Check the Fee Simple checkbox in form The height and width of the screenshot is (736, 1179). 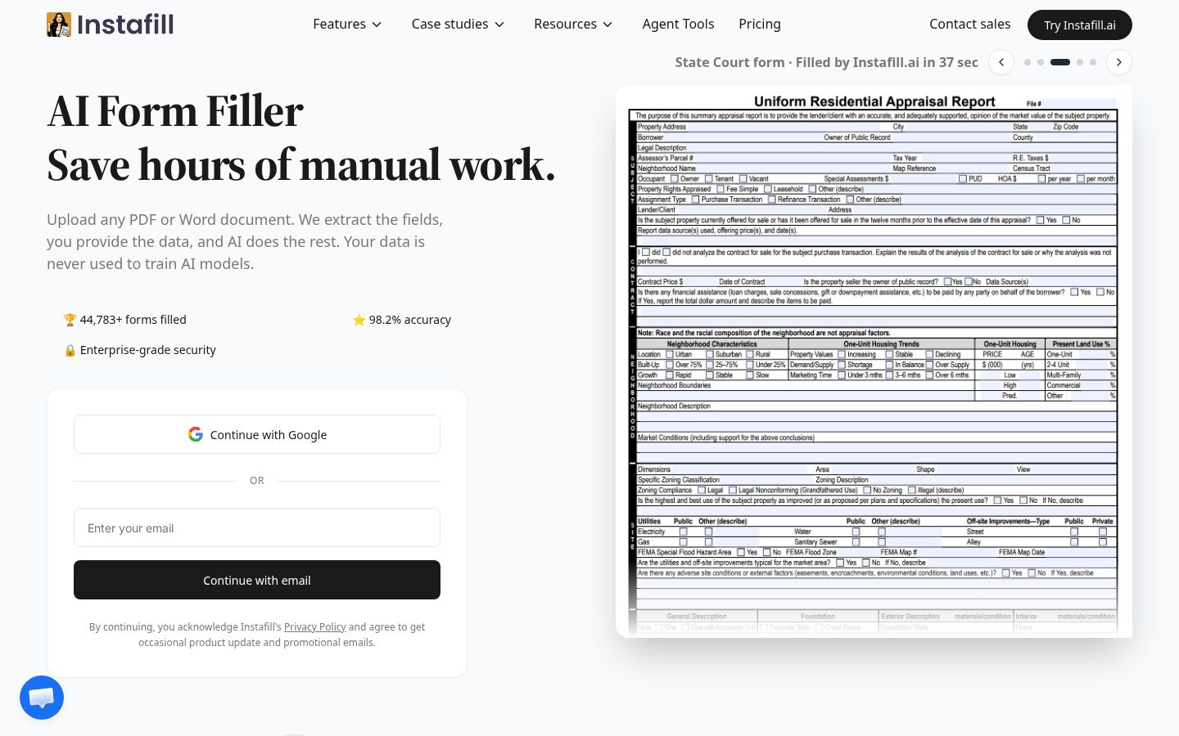tap(720, 189)
